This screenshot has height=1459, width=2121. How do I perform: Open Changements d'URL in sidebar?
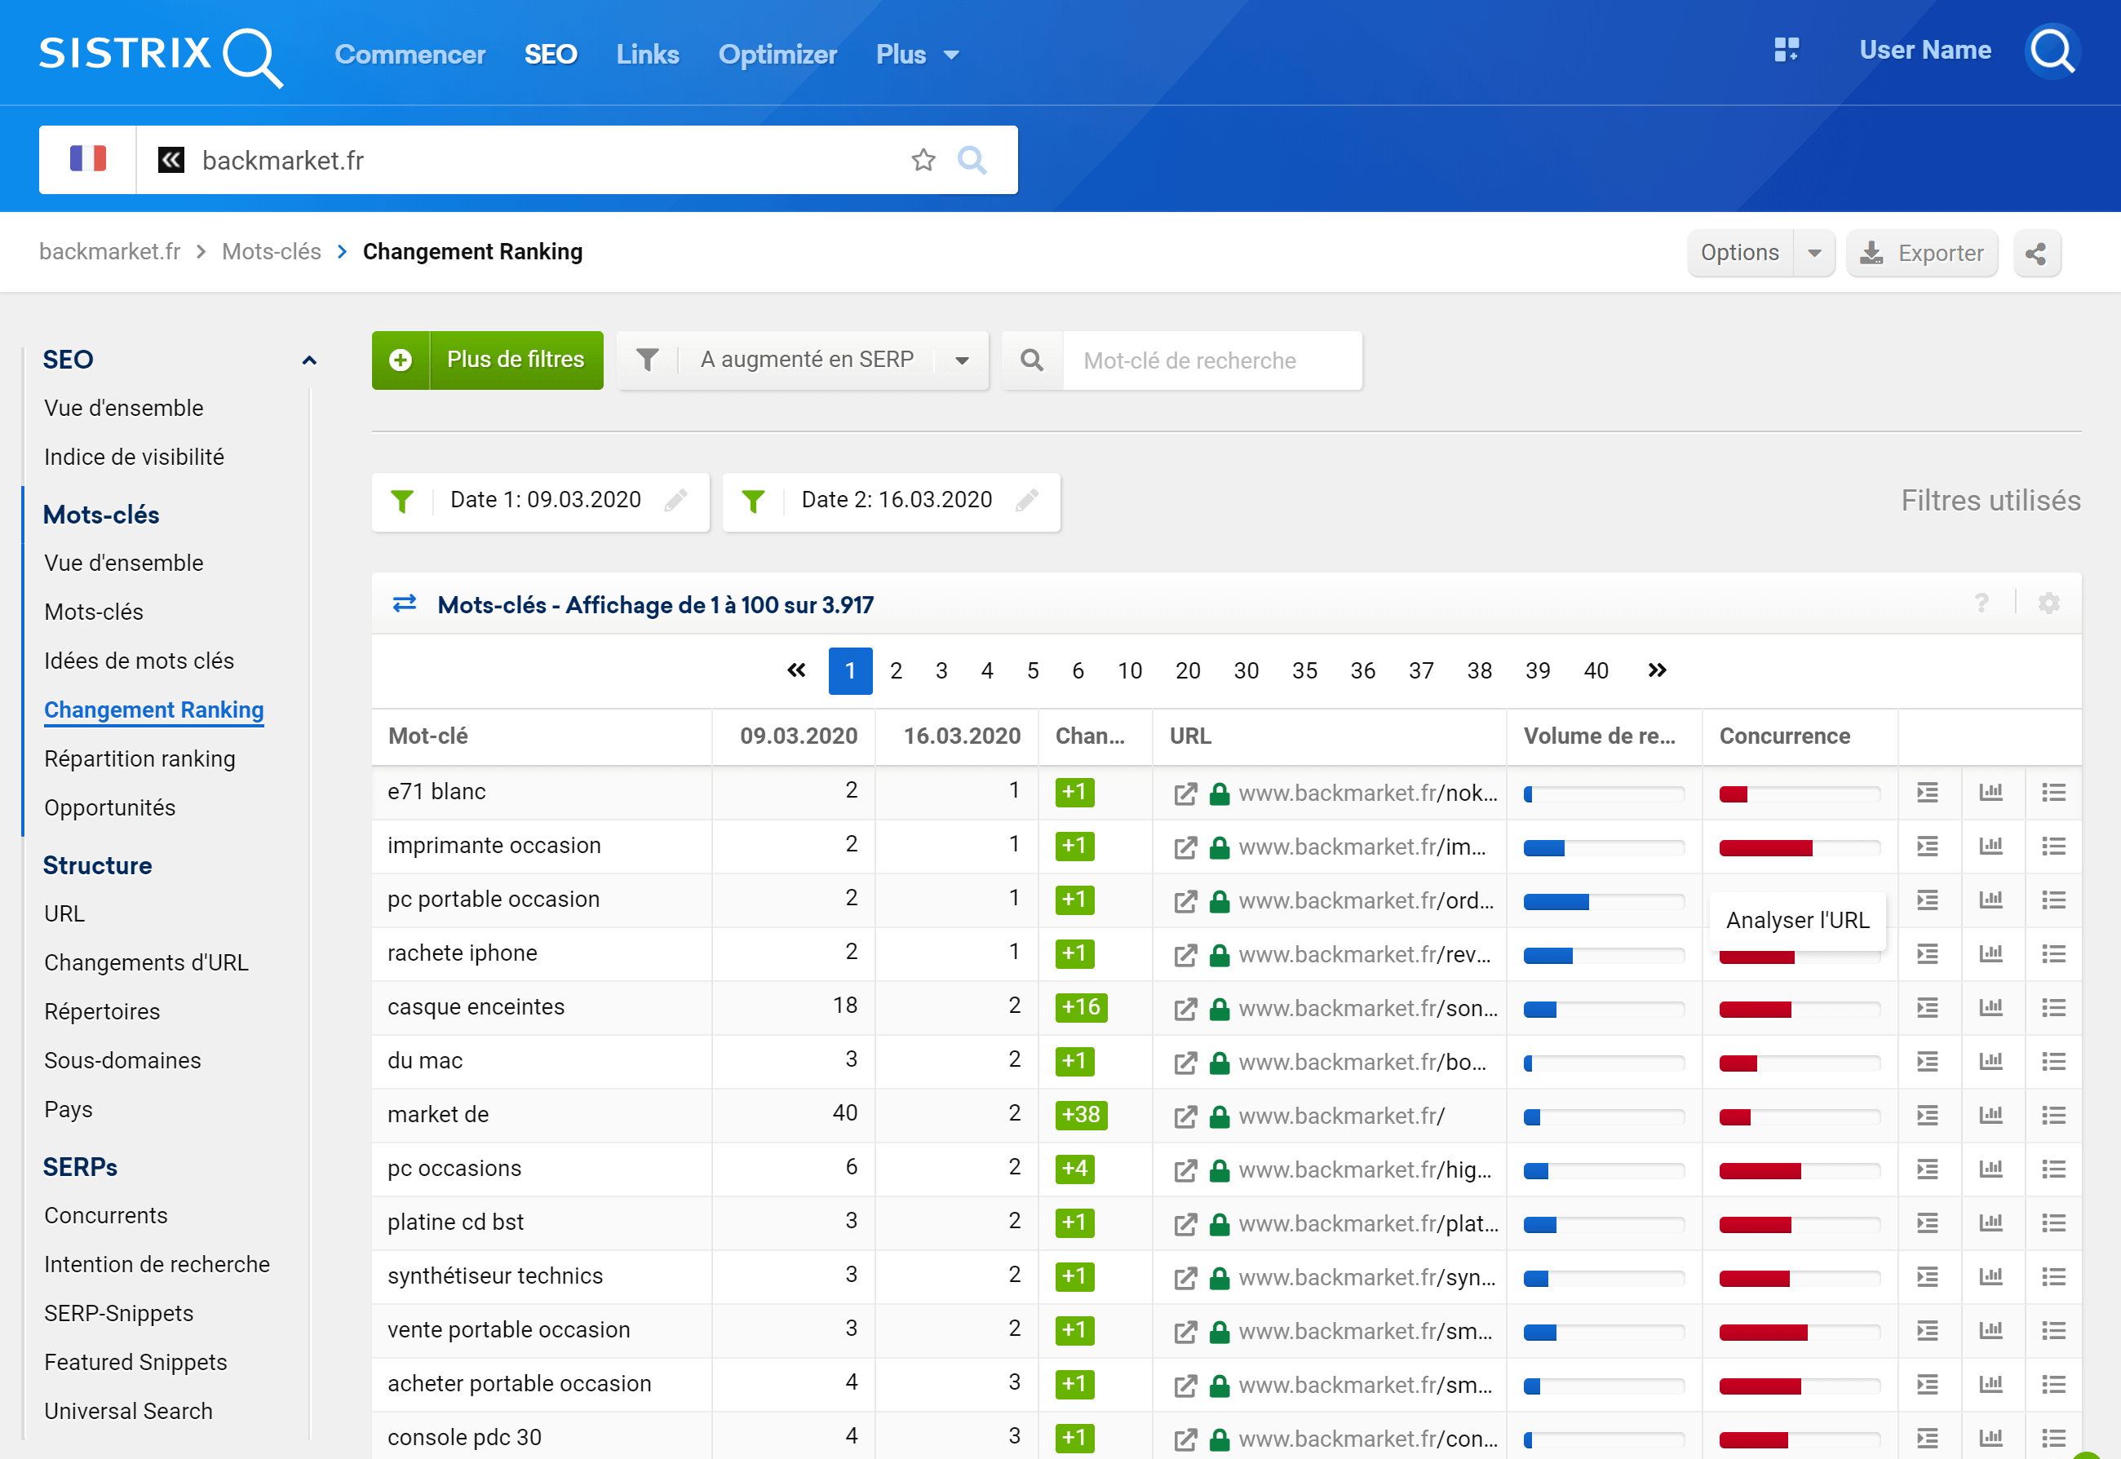click(146, 962)
